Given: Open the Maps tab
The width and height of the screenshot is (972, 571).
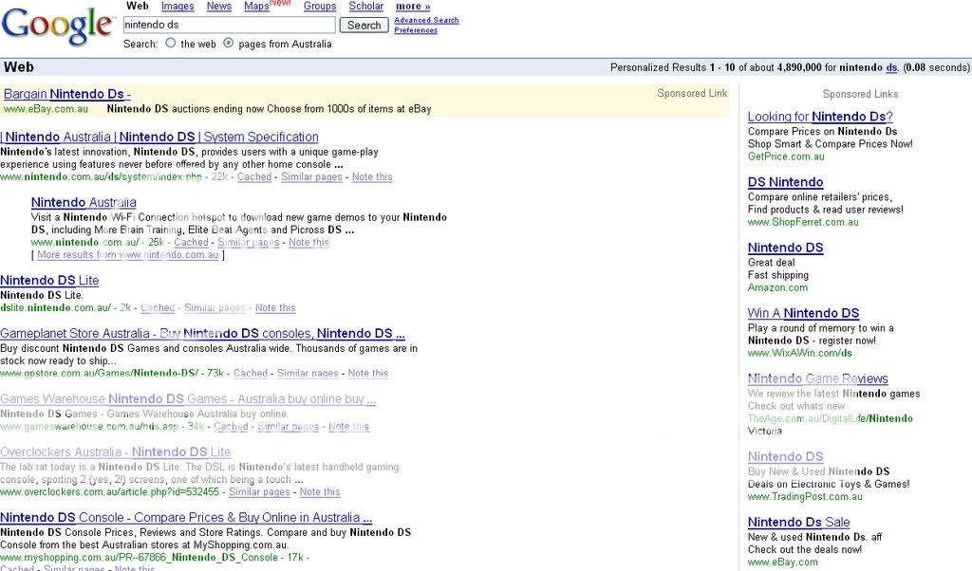Looking at the screenshot, I should [256, 7].
